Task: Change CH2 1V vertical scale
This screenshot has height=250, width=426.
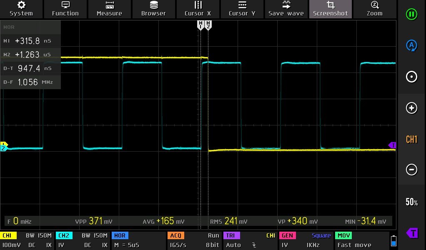Action: pyautogui.click(x=61, y=245)
